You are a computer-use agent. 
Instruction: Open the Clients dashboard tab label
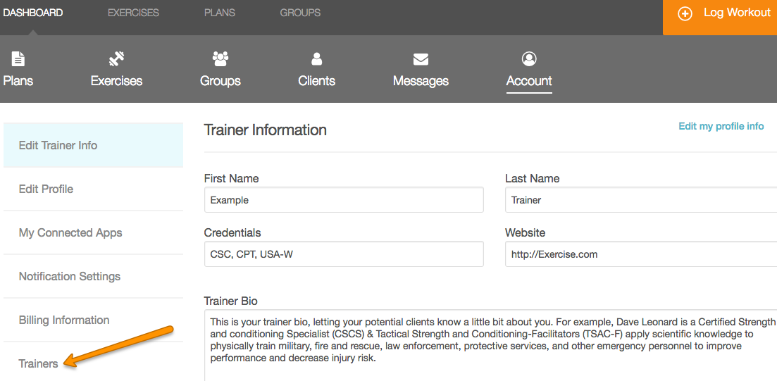pyautogui.click(x=317, y=81)
